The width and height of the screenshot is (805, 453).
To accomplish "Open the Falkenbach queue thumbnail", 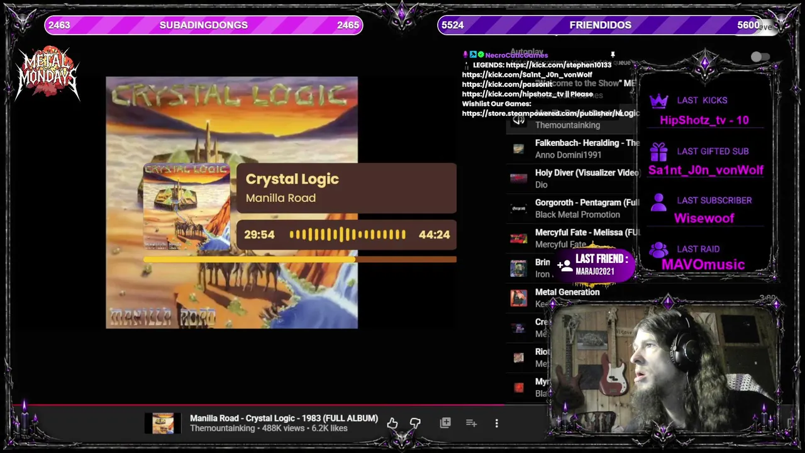I will pos(518,149).
